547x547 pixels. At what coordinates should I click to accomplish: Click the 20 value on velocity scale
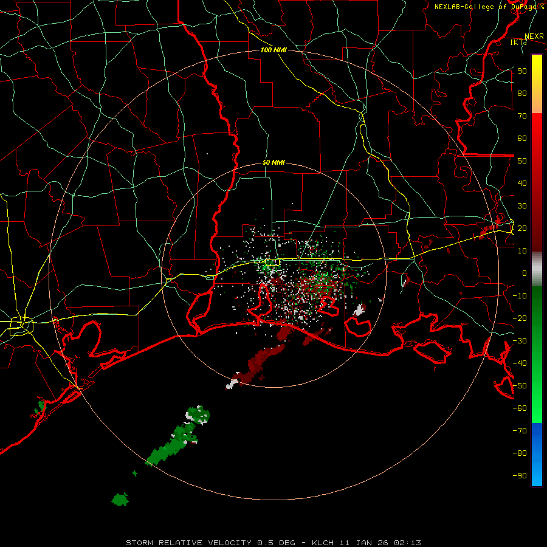point(522,228)
